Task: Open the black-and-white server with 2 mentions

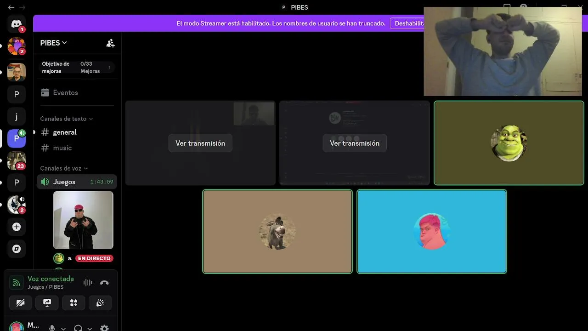Action: coord(17,205)
